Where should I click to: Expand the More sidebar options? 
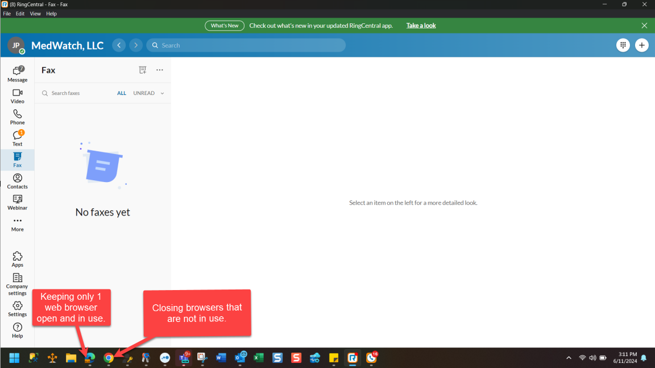(x=17, y=224)
